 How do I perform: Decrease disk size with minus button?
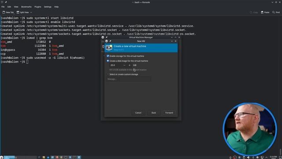pyautogui.click(x=124, y=65)
